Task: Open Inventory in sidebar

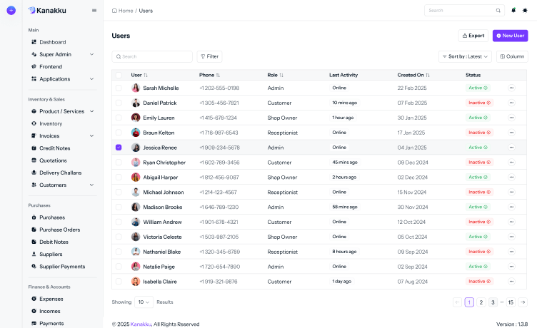Action: pos(50,124)
